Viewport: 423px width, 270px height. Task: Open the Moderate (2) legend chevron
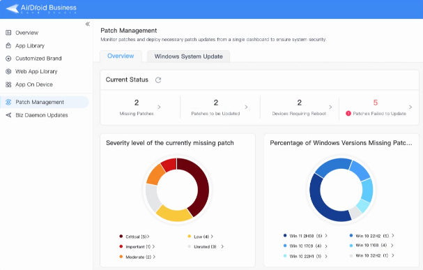(x=154, y=257)
